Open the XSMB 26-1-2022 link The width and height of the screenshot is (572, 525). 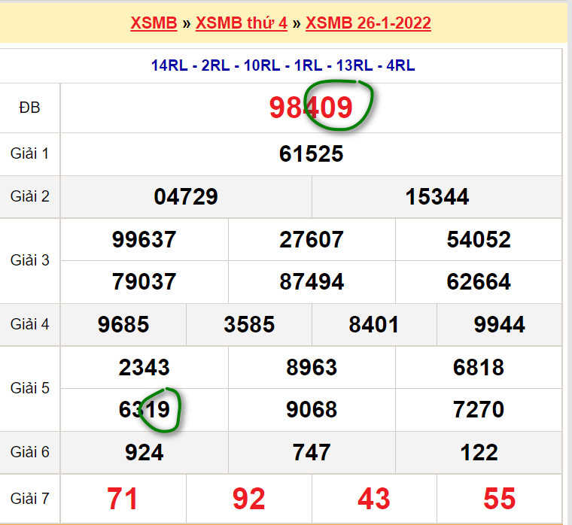(368, 23)
